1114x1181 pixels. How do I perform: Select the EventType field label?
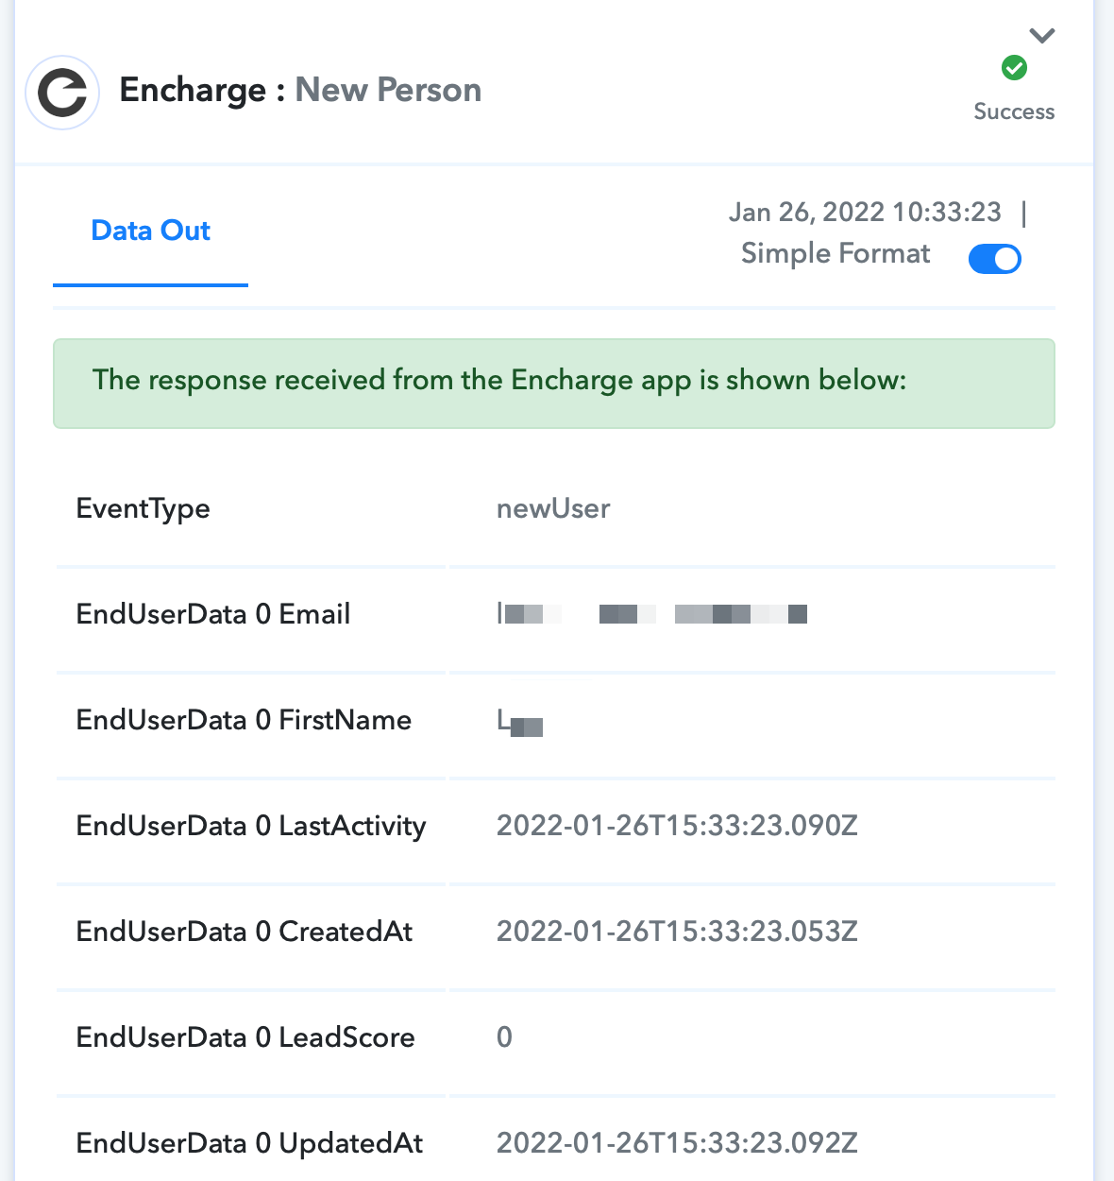143,508
